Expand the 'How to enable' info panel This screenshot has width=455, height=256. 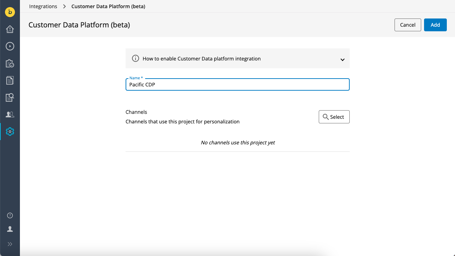pyautogui.click(x=202, y=59)
